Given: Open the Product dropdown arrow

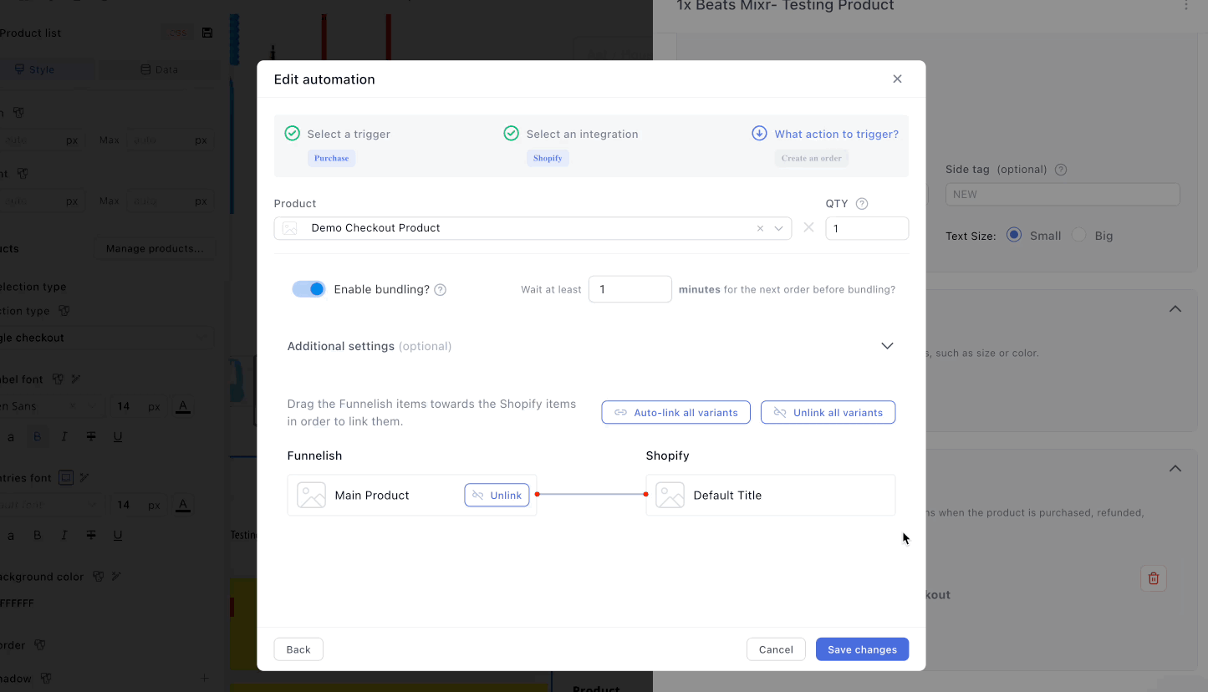Looking at the screenshot, I should (x=779, y=228).
